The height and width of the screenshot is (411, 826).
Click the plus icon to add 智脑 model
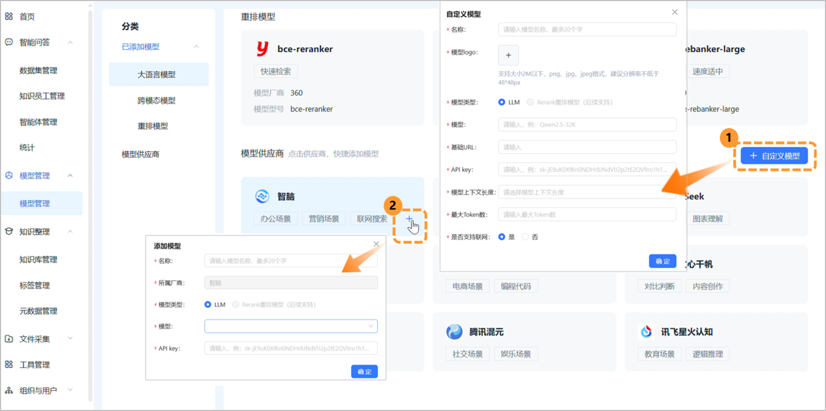pyautogui.click(x=409, y=217)
